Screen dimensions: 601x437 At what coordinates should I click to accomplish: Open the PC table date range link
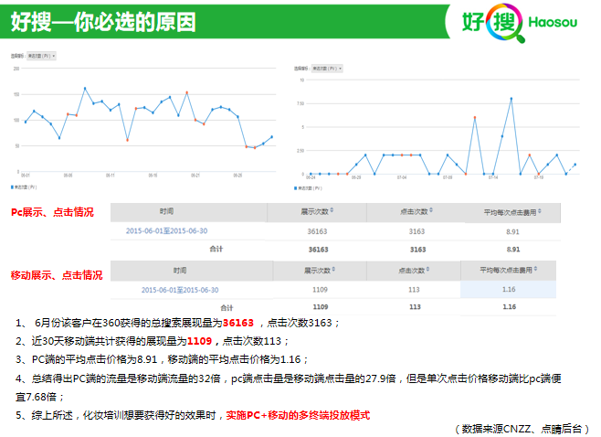167,231
